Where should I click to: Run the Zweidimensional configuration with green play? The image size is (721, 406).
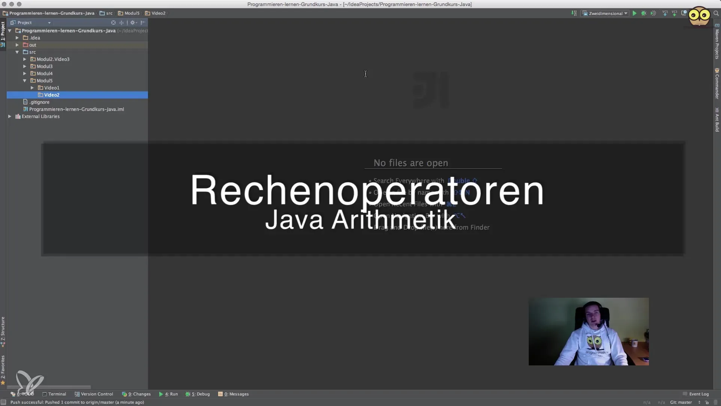tap(634, 13)
